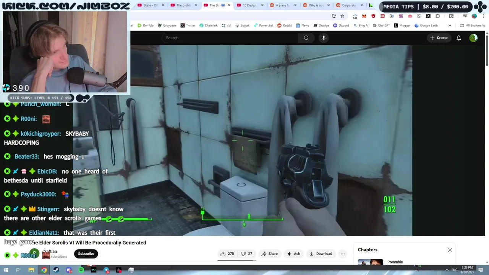Open the Discord bookmark
The height and width of the screenshot is (275, 489).
click(341, 26)
